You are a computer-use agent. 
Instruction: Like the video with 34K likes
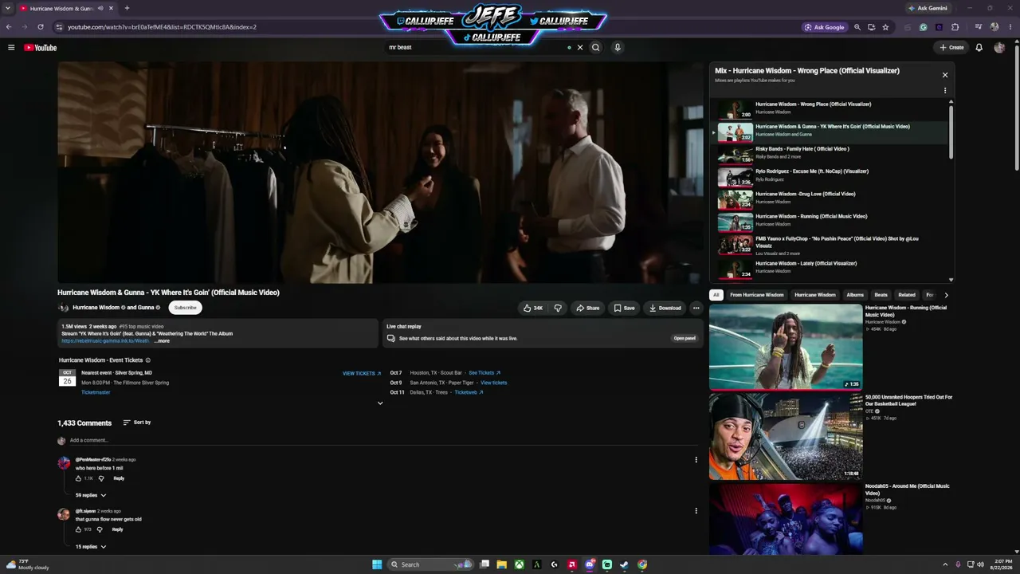point(533,308)
